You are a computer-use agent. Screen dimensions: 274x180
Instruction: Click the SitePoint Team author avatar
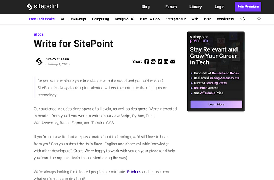pyautogui.click(x=39, y=62)
